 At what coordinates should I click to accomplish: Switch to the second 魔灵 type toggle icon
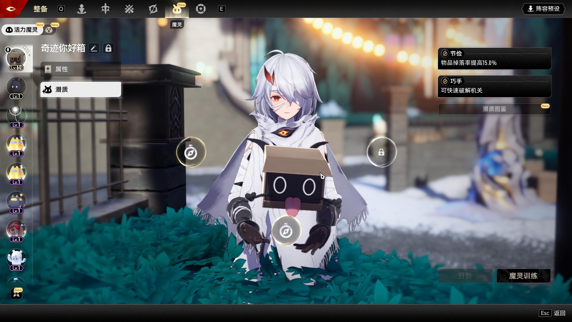[49, 30]
